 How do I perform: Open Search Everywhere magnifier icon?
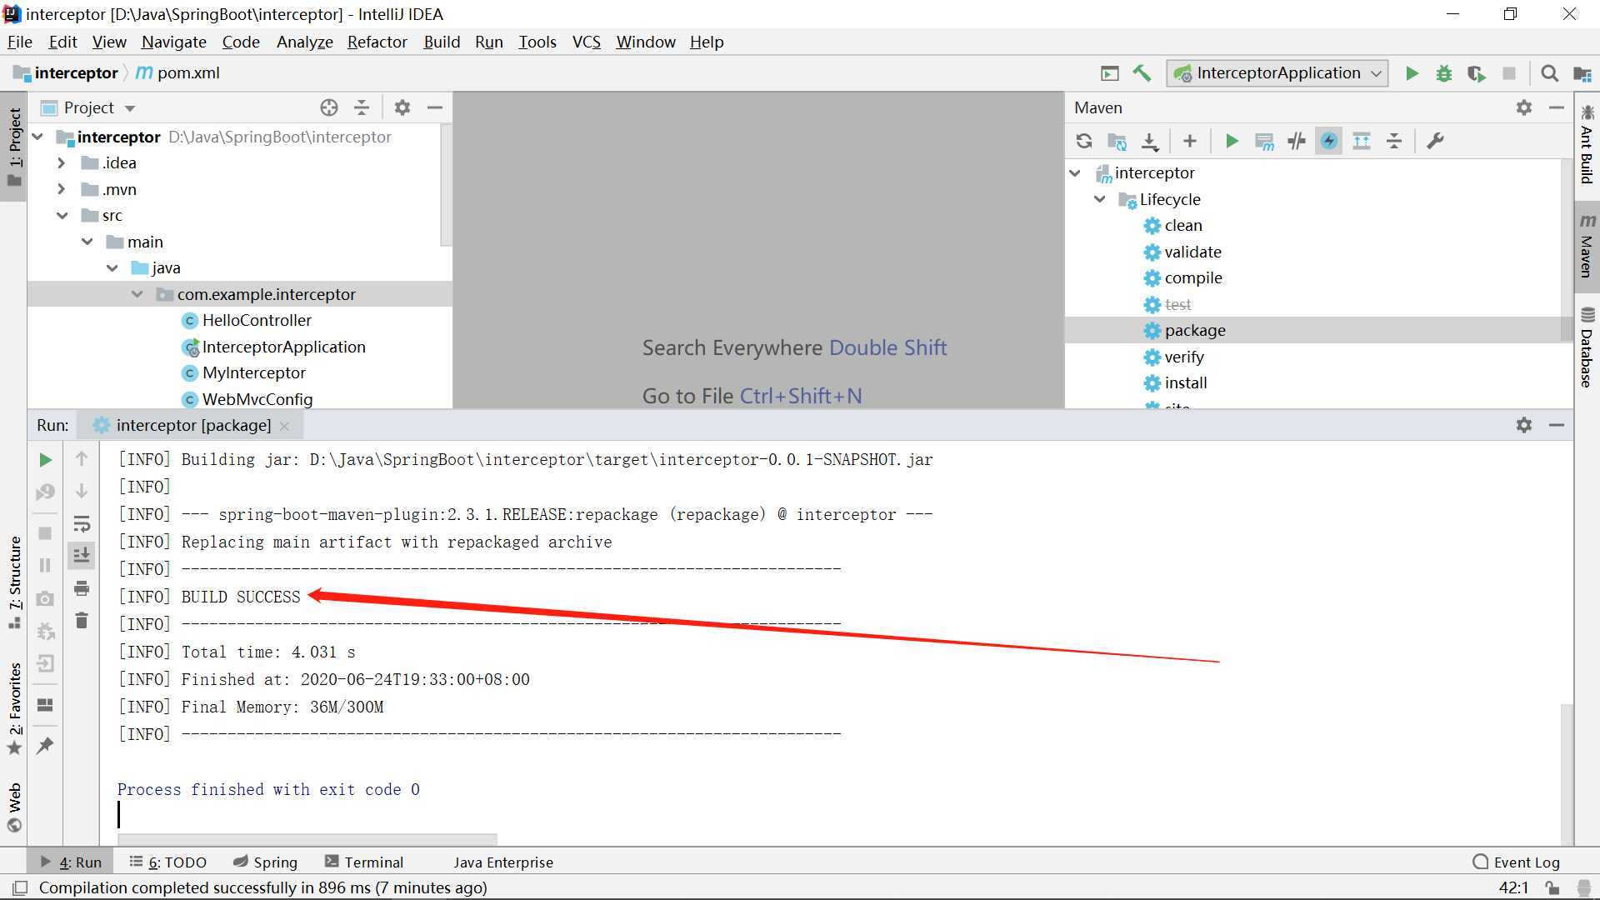[1549, 73]
